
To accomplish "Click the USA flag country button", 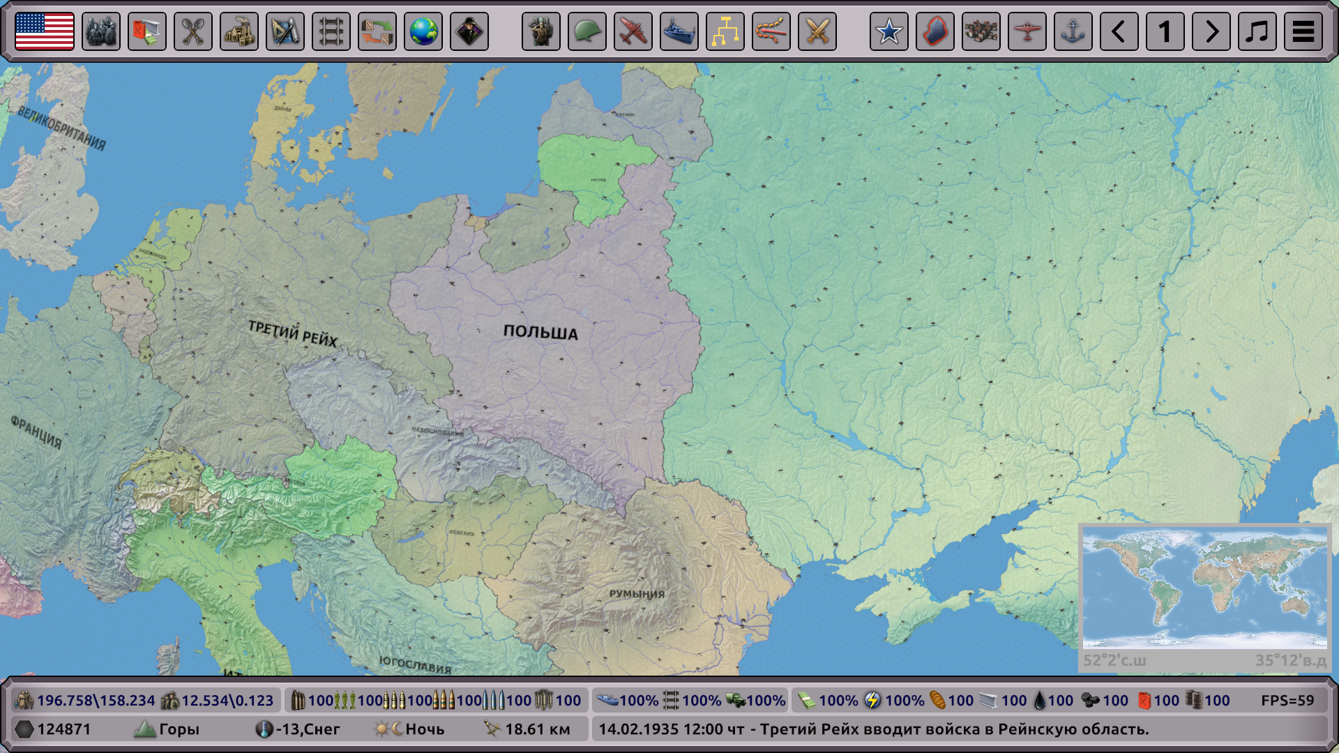I will point(45,31).
